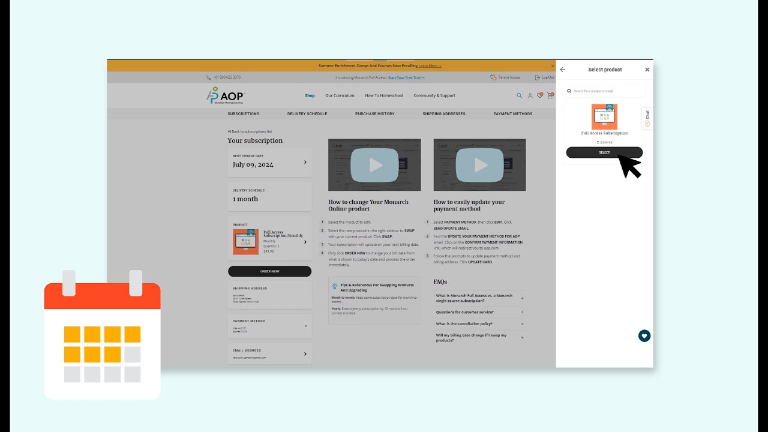Click the How to change Your Monarch Online product heading
The width and height of the screenshot is (768, 432).
(368, 205)
